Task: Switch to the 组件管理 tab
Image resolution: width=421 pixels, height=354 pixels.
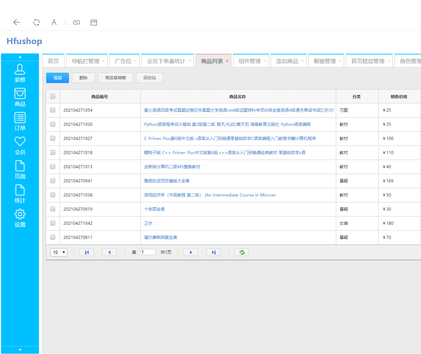Action: pos(249,61)
